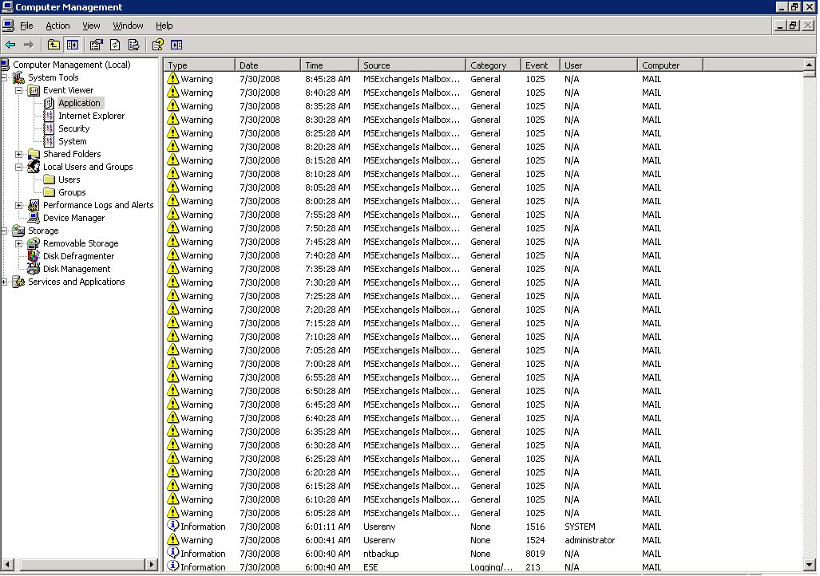Expand the Services and Applications node

click(4, 282)
